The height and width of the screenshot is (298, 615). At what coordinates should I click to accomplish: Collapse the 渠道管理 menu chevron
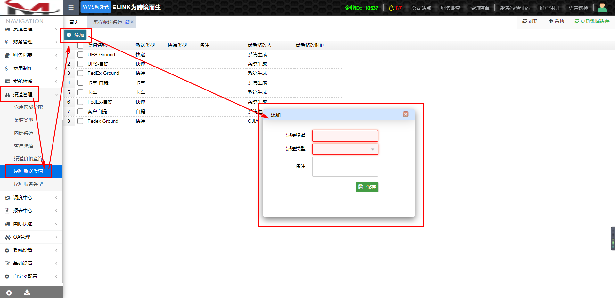tap(57, 95)
